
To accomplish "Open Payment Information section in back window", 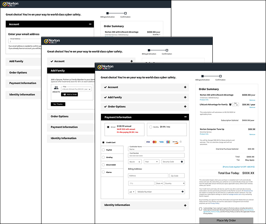I will pos(23,83).
